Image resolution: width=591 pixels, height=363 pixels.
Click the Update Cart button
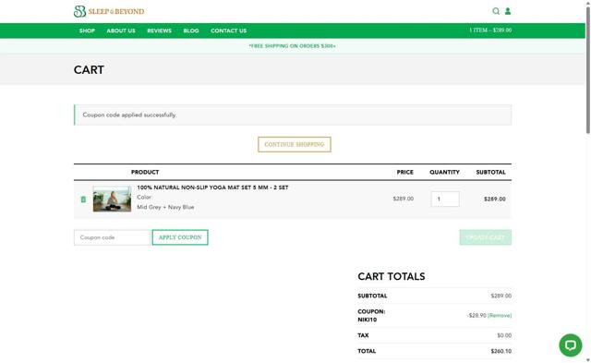pos(486,237)
